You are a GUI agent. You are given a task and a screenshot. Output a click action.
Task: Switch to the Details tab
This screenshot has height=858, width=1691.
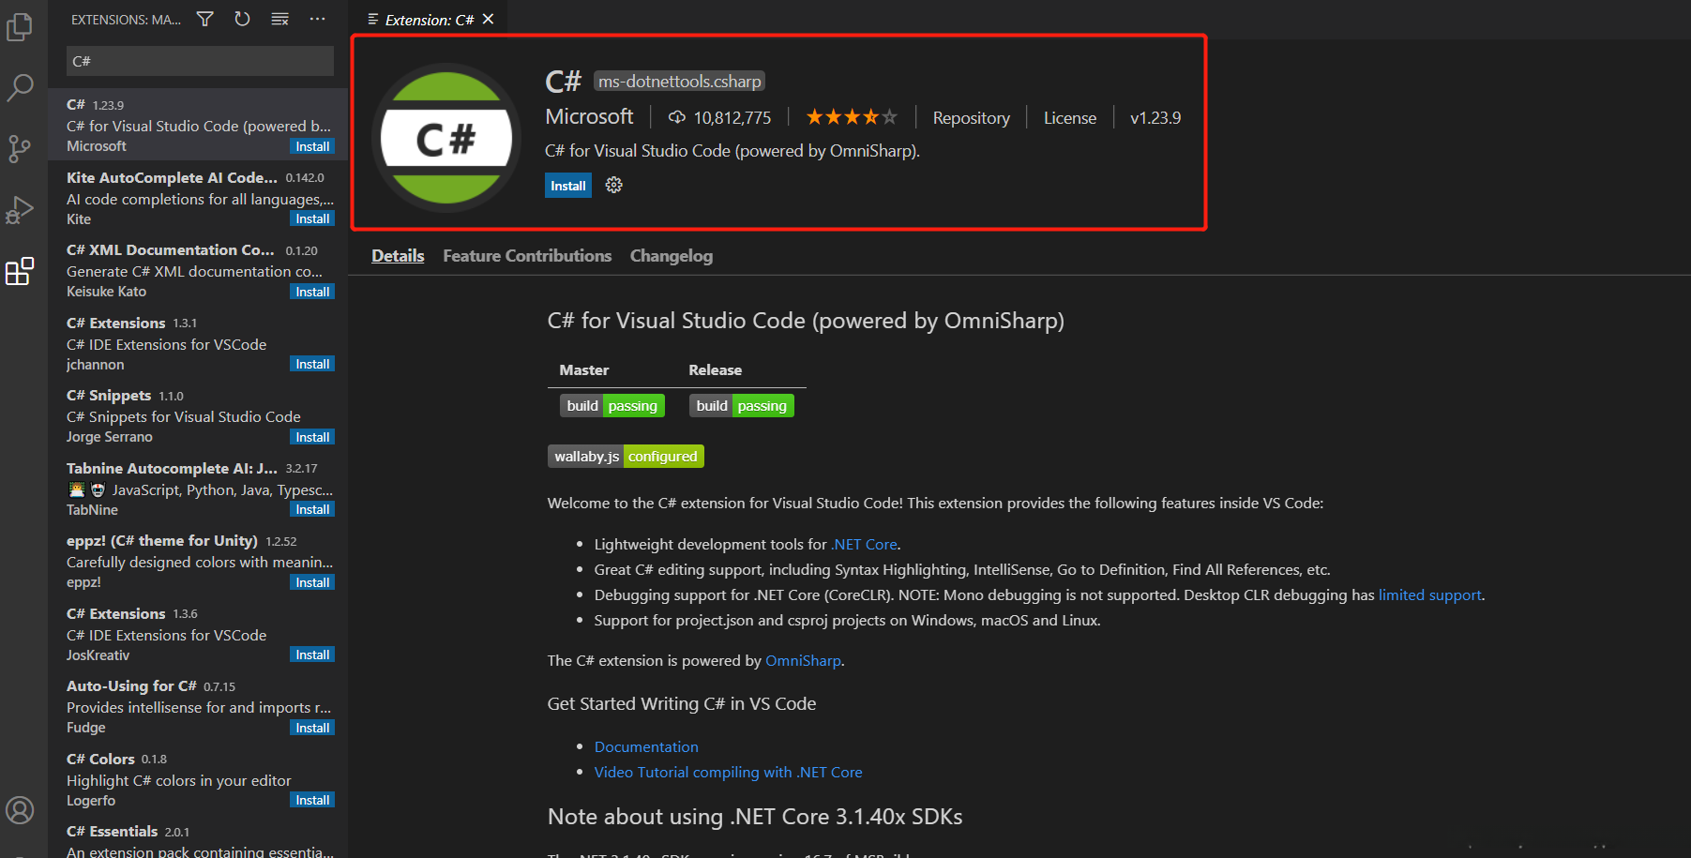pyautogui.click(x=398, y=256)
